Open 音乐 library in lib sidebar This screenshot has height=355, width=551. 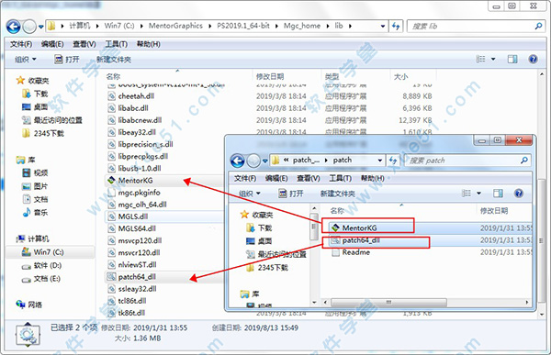[40, 213]
